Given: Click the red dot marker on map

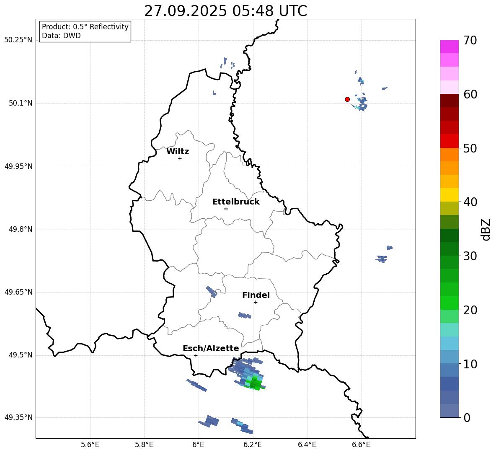Looking at the screenshot, I should tap(347, 99).
